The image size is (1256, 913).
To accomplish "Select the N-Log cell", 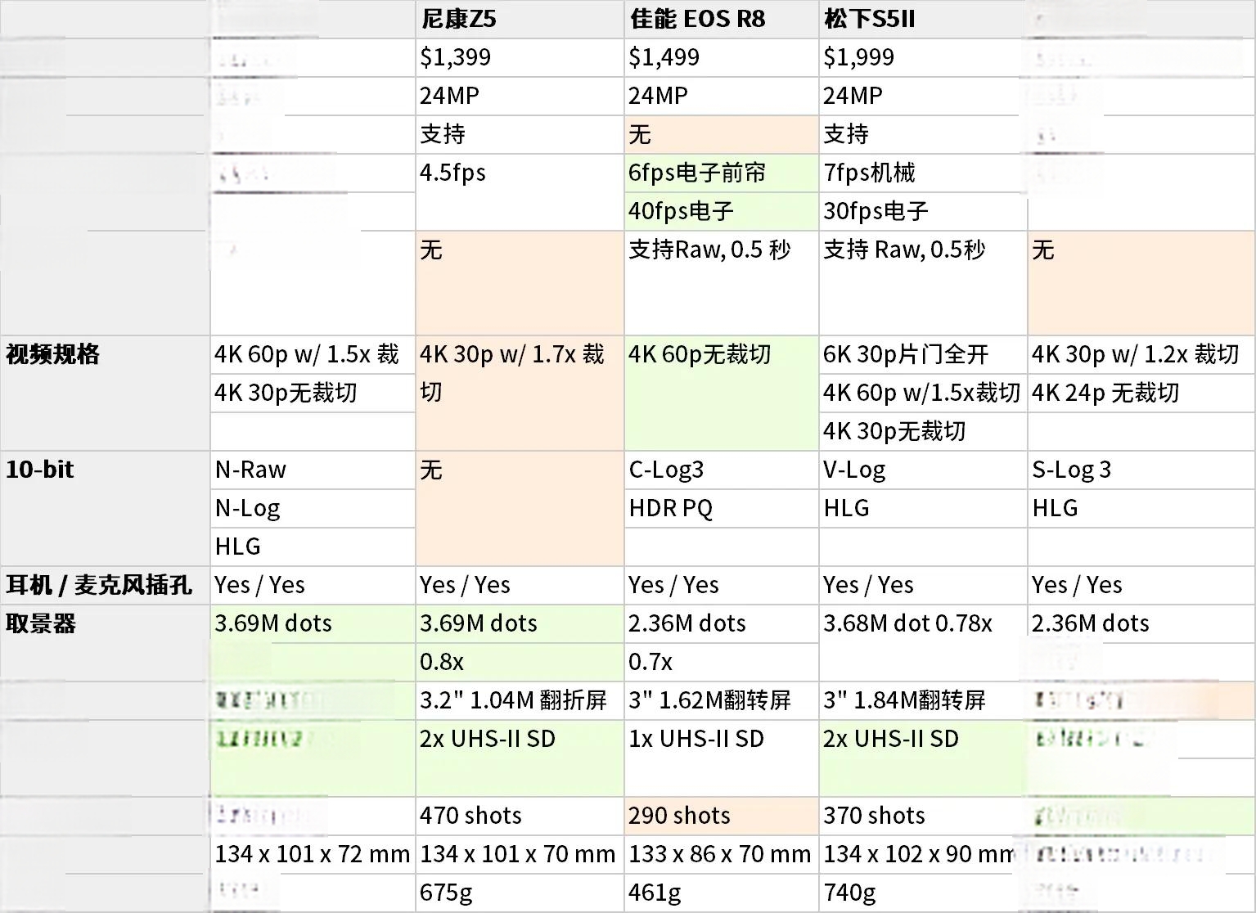I will point(313,508).
